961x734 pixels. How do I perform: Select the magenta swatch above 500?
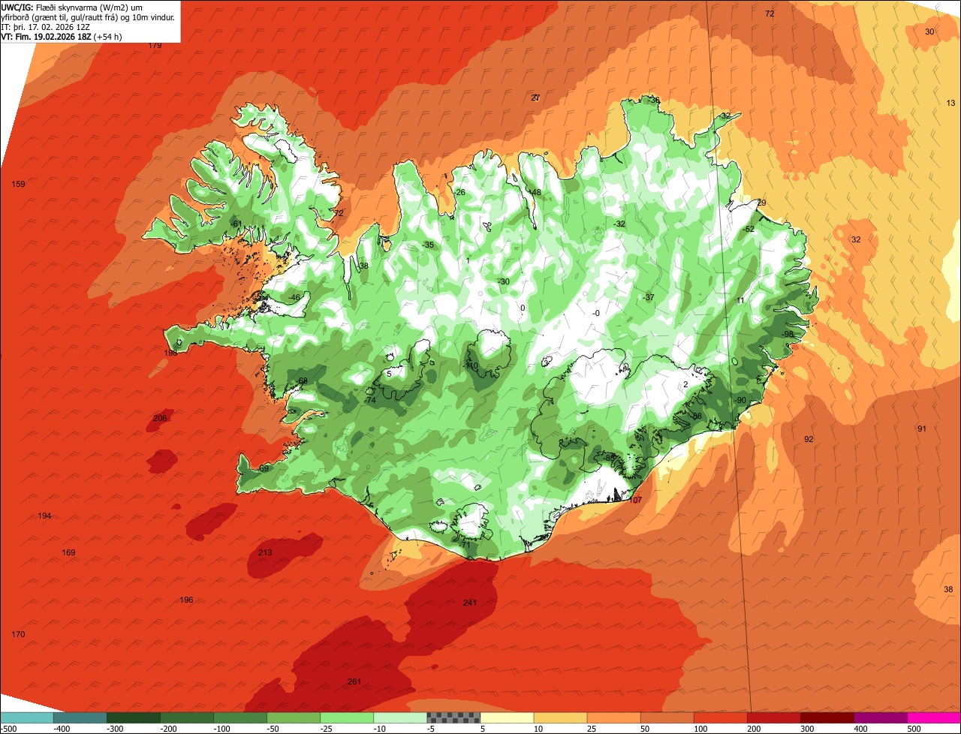(934, 717)
